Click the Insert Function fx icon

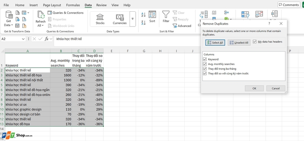click(x=46, y=39)
